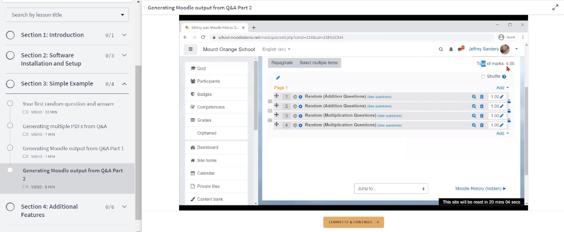Viewport: 564px width, 232px height.
Task: Toggle dependency lock between questions 1 and 2
Action: click(x=509, y=101)
